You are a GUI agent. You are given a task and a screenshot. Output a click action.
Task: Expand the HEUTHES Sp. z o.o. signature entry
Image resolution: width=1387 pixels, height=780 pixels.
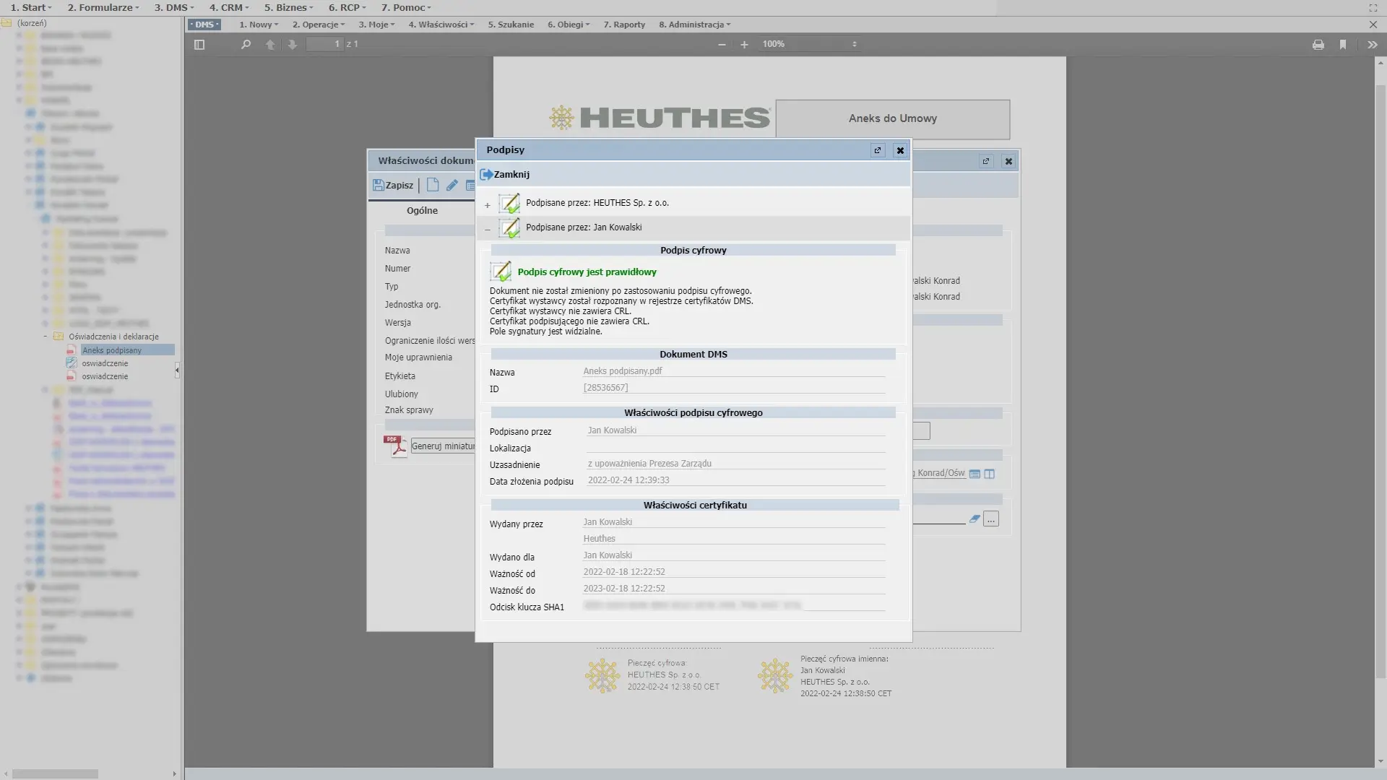pos(488,205)
